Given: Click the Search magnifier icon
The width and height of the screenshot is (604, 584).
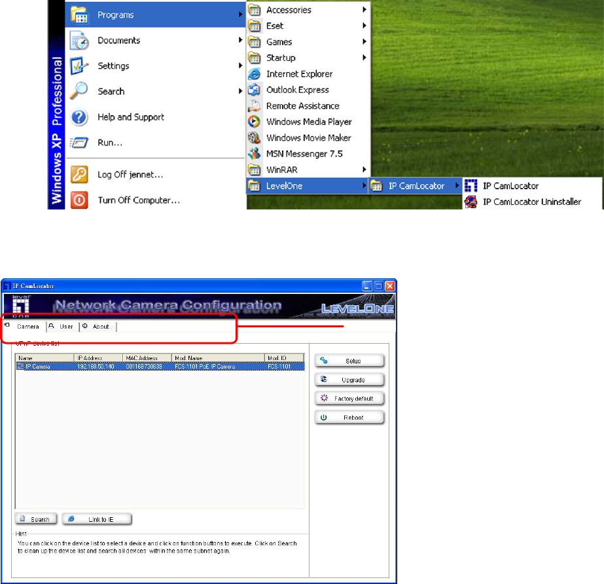Looking at the screenshot, I should click(x=79, y=92).
